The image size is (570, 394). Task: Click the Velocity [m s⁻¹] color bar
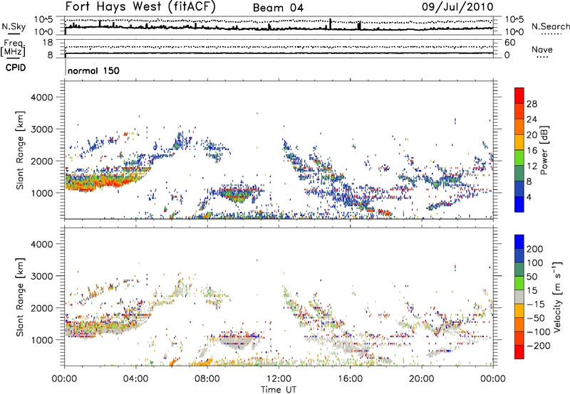(x=519, y=297)
